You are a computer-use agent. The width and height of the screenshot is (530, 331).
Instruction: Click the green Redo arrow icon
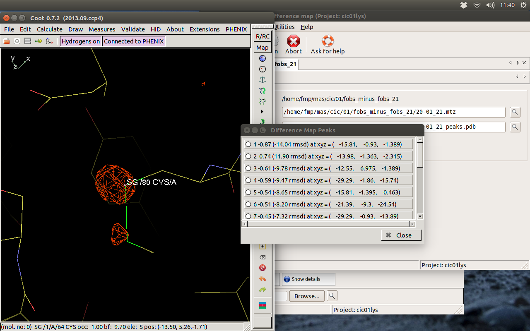click(x=262, y=290)
